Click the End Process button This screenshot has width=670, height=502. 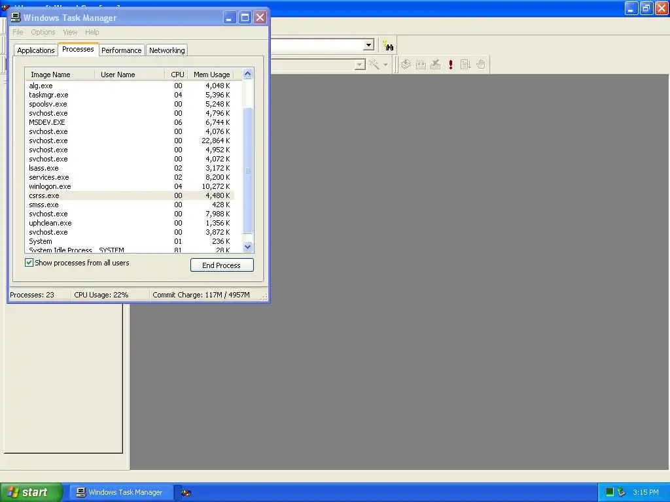[x=222, y=265]
